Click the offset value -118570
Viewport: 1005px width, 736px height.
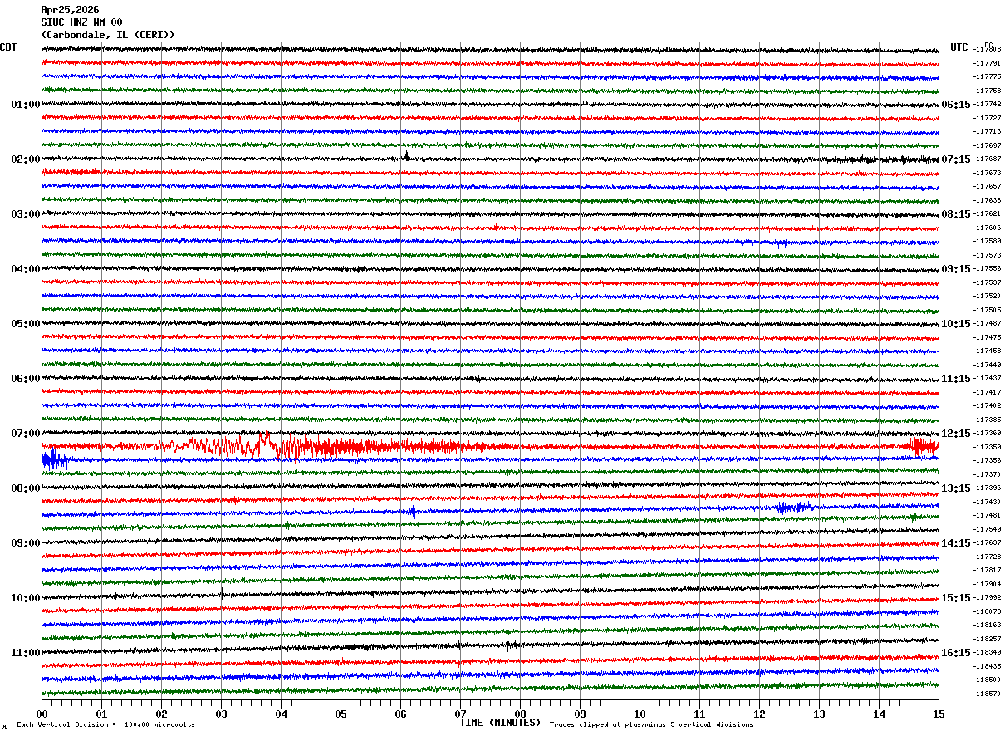click(x=987, y=694)
